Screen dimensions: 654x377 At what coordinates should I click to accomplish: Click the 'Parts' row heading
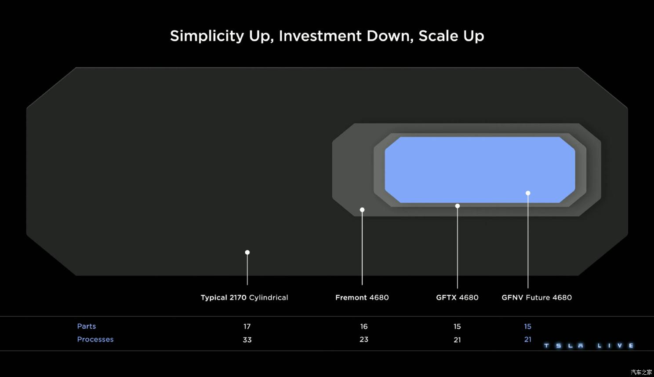coord(87,326)
